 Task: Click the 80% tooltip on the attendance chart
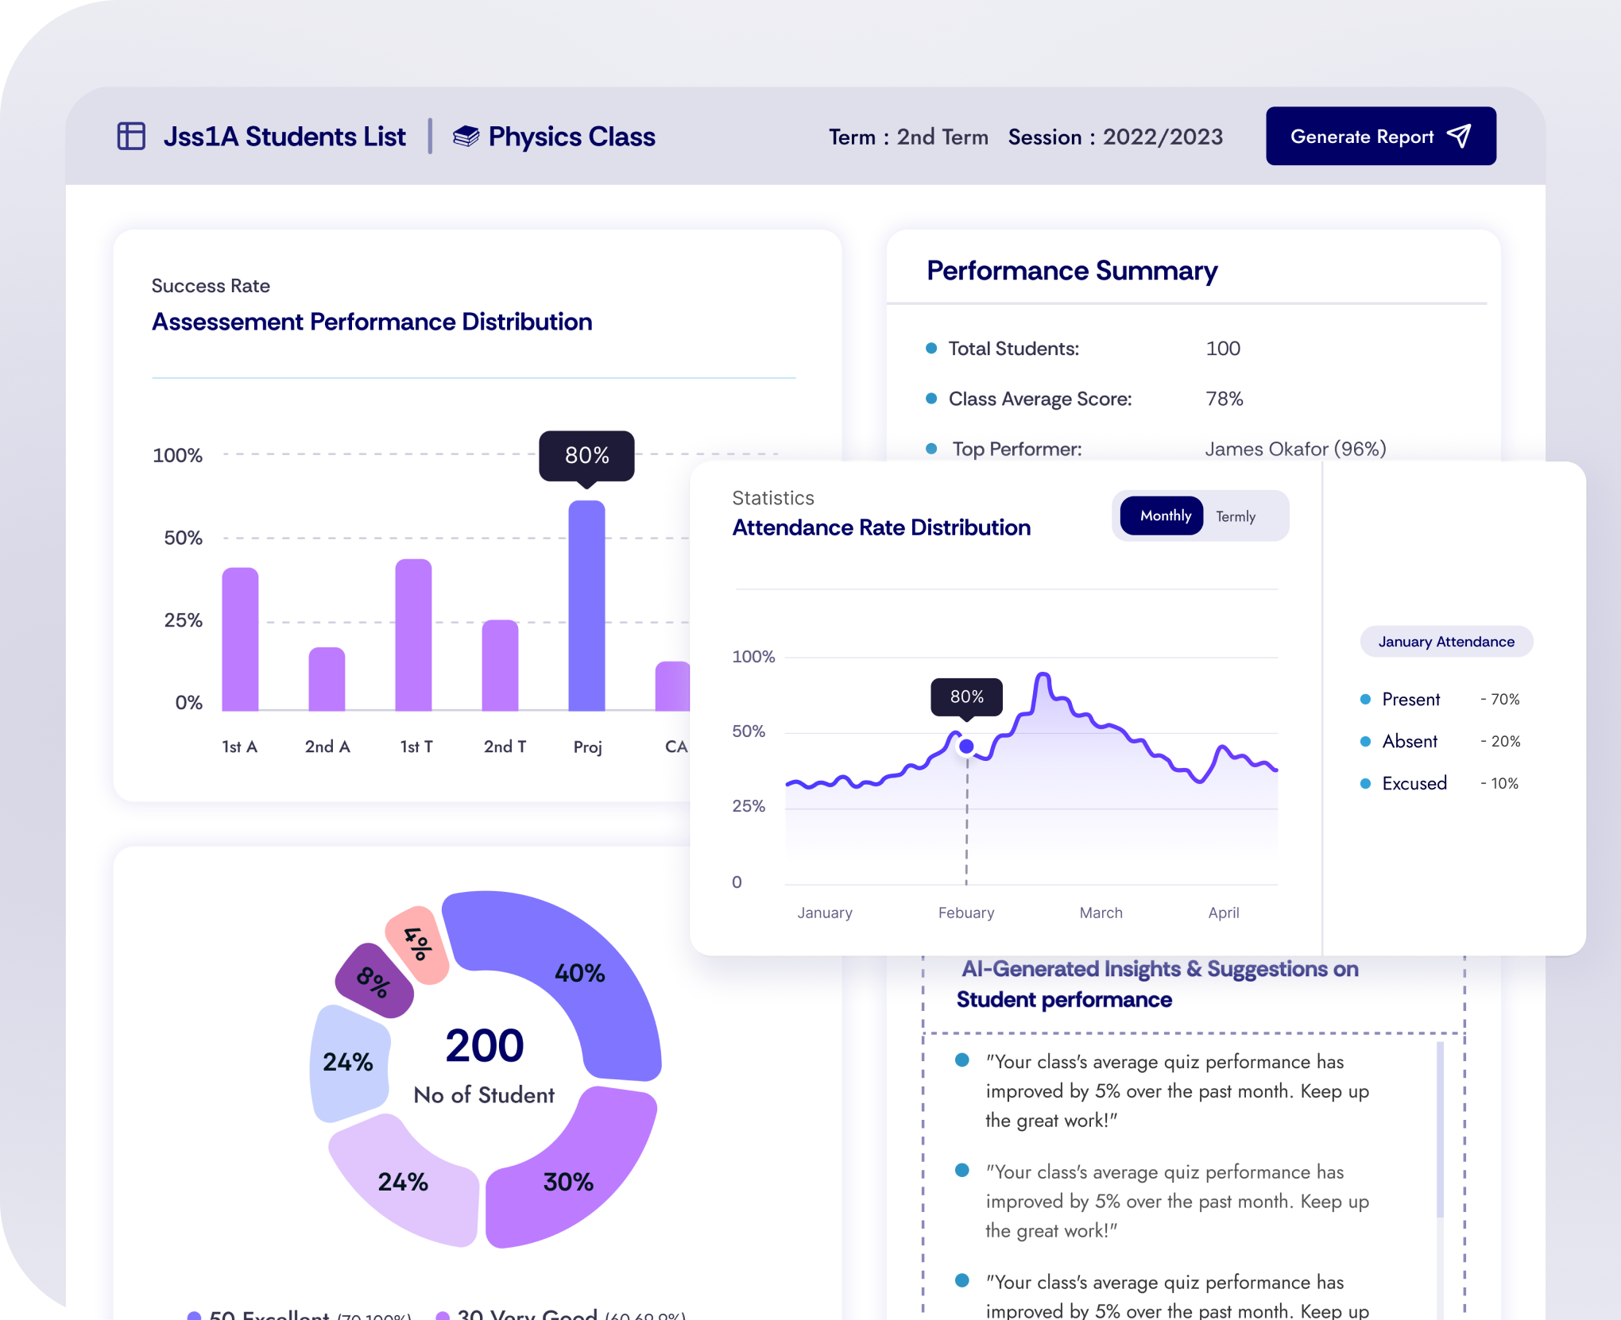[x=965, y=697]
